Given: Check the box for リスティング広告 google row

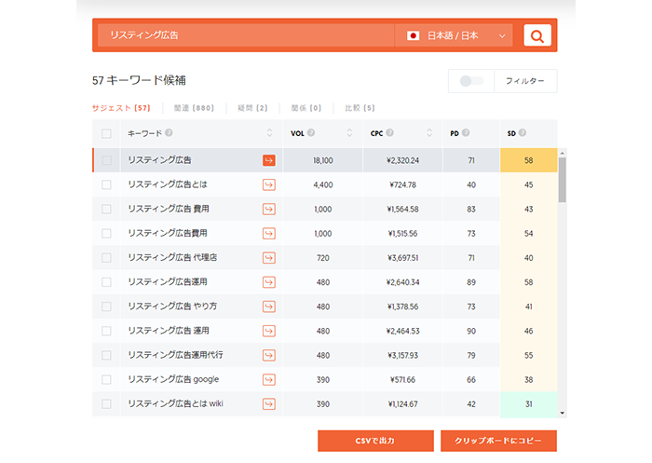Looking at the screenshot, I should pos(106,379).
